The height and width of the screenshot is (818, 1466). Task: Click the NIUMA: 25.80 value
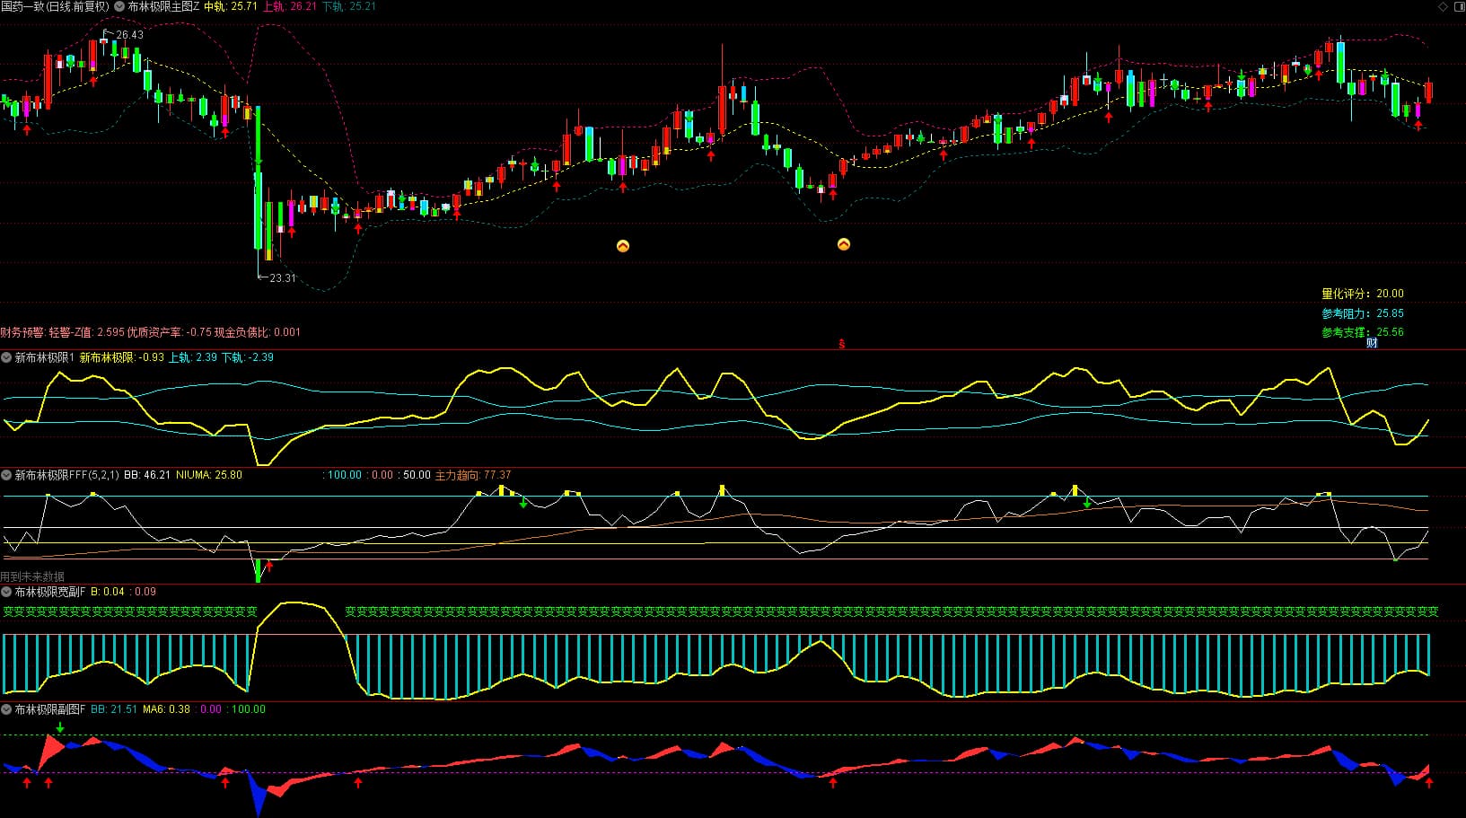[209, 475]
